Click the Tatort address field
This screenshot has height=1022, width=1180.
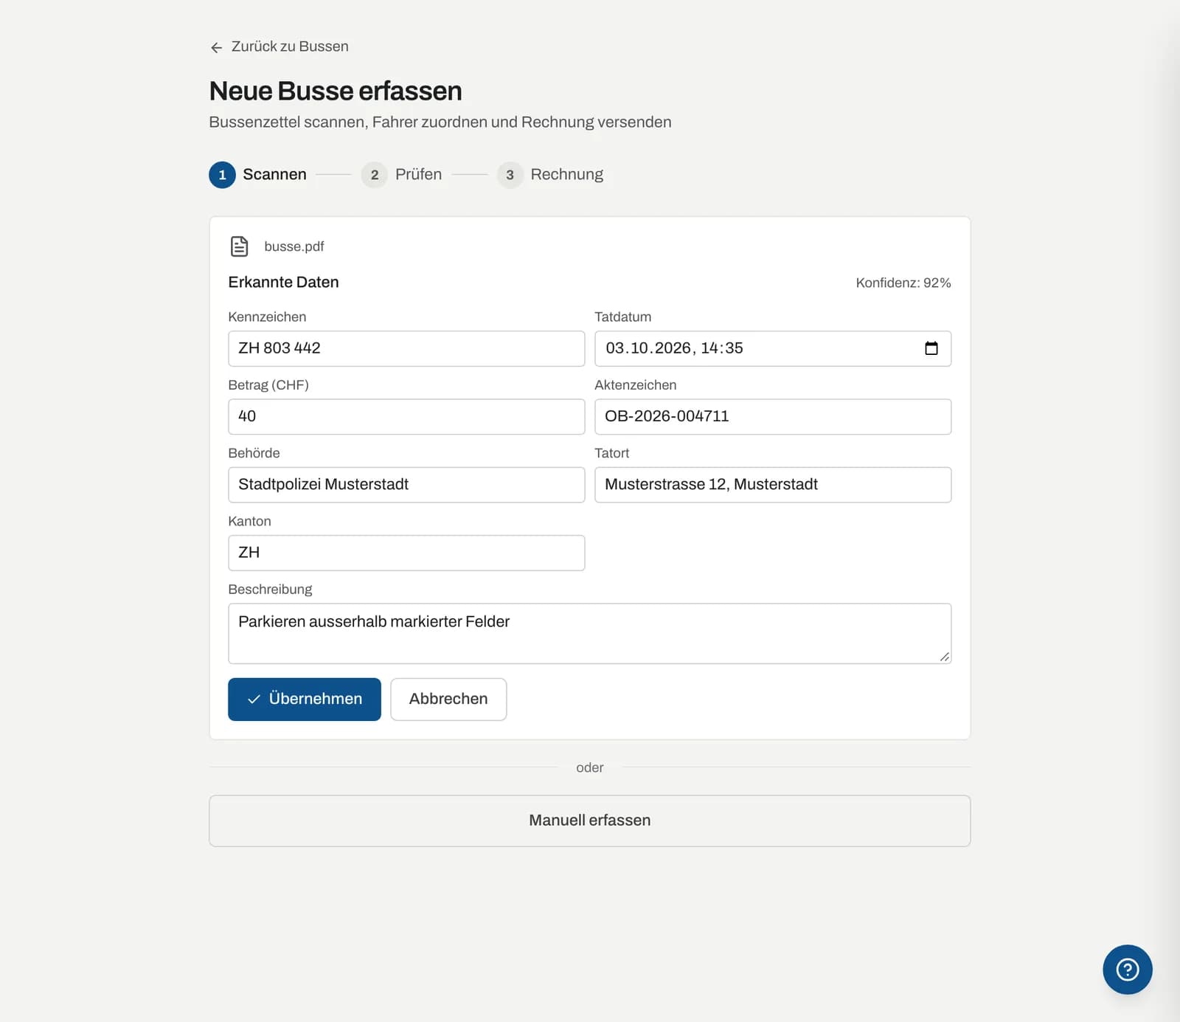(773, 485)
